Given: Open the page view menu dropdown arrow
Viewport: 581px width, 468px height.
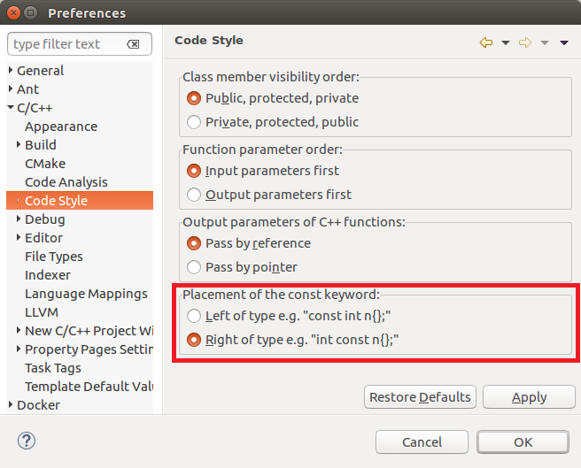Looking at the screenshot, I should pos(564,42).
